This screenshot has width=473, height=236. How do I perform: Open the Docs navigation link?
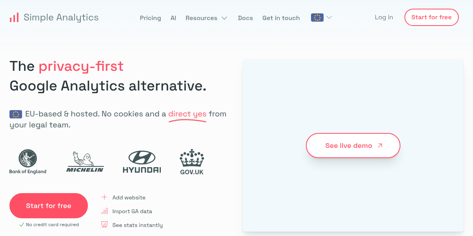tap(245, 18)
